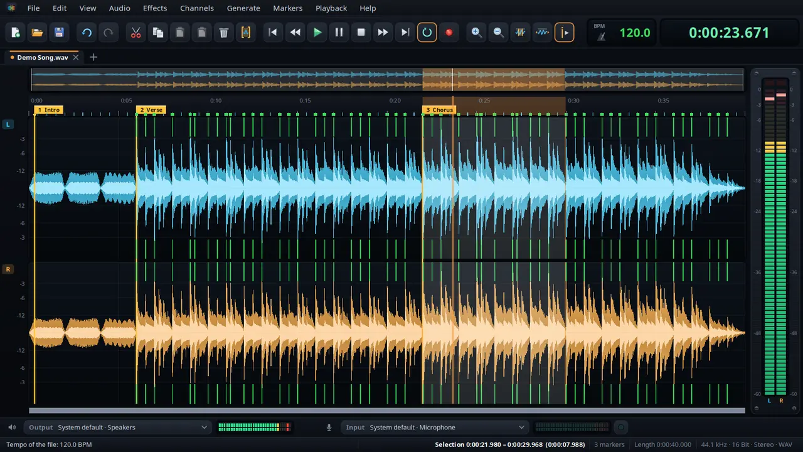Screen dimensions: 803x452
Task: Click the 120.0 BPM tempo value
Action: 635,33
